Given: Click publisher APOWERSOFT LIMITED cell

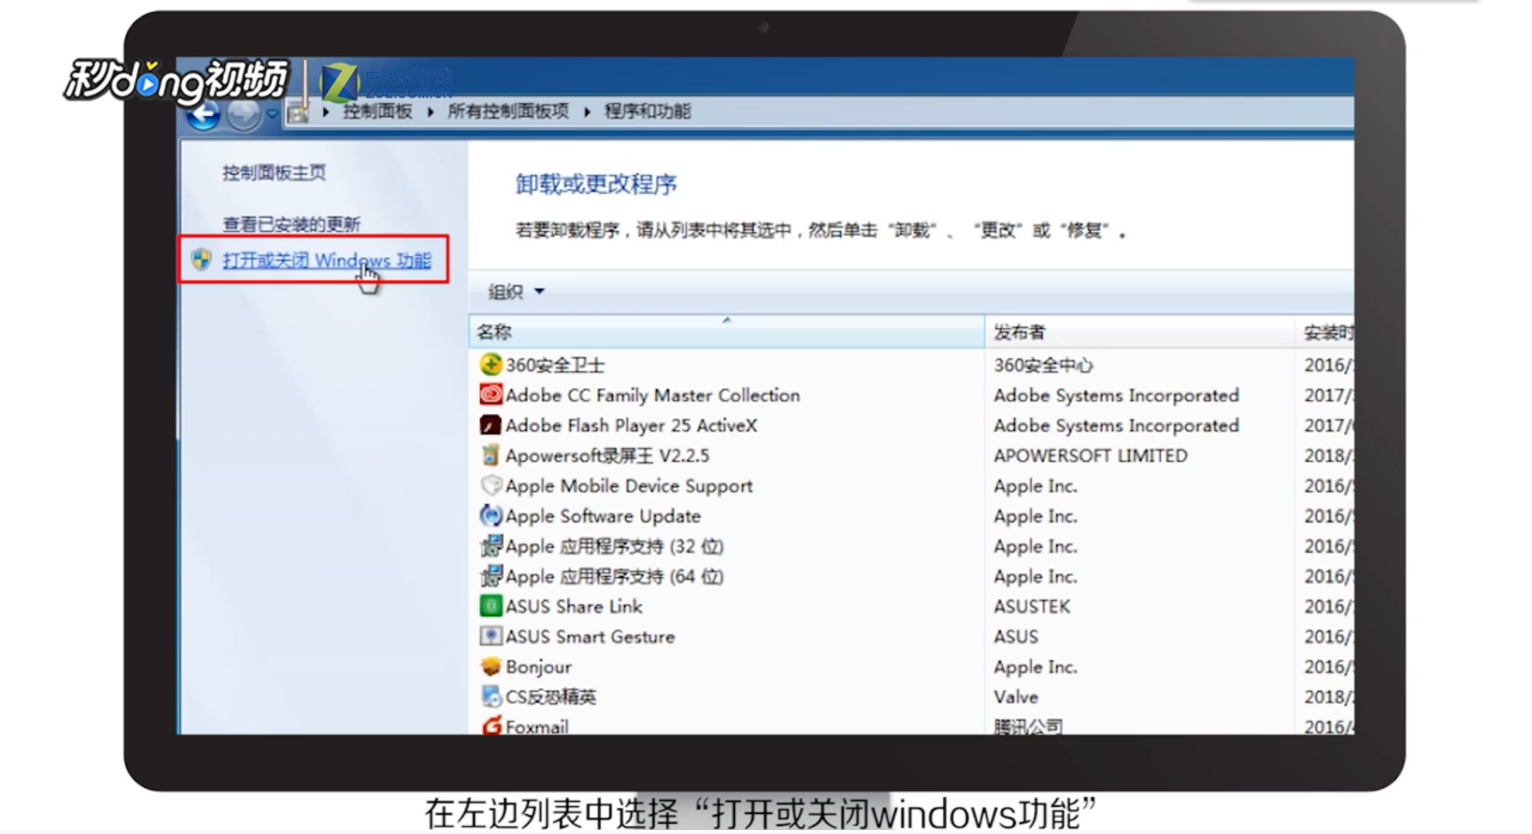Looking at the screenshot, I should (x=1091, y=456).
